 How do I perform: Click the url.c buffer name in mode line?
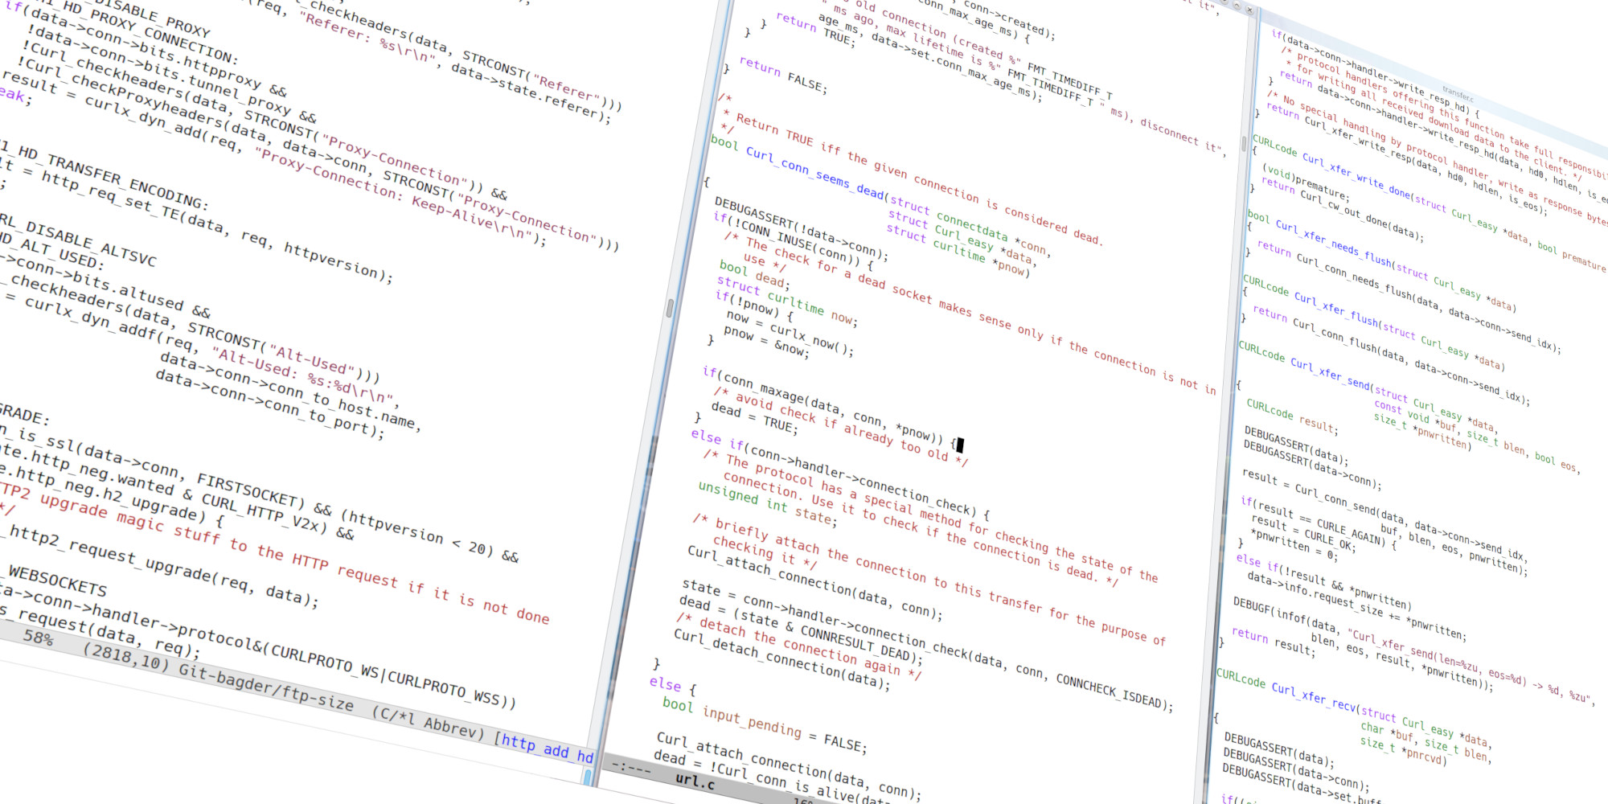(695, 780)
